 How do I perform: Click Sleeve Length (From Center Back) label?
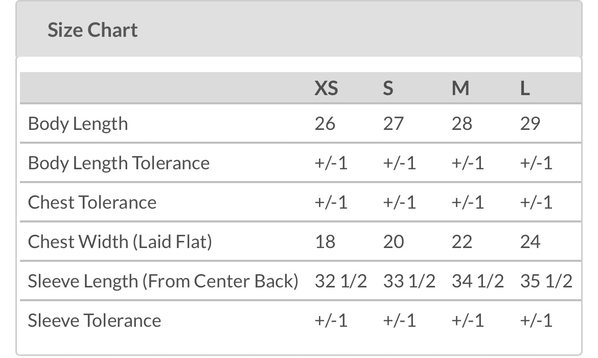pyautogui.click(x=163, y=281)
